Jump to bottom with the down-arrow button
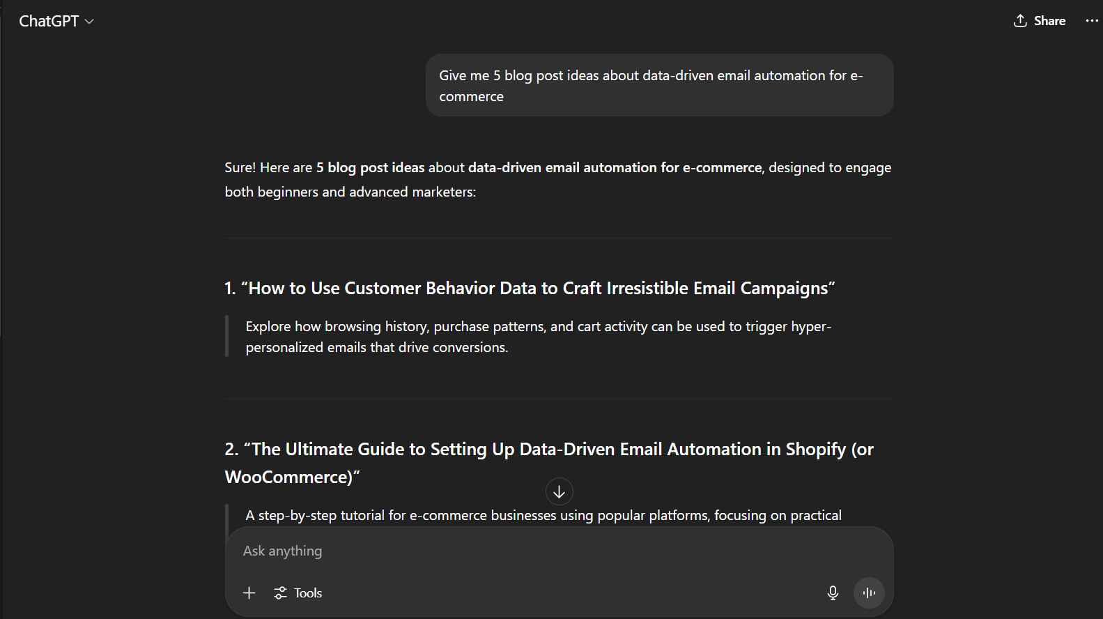The height and width of the screenshot is (619, 1103). [x=559, y=491]
